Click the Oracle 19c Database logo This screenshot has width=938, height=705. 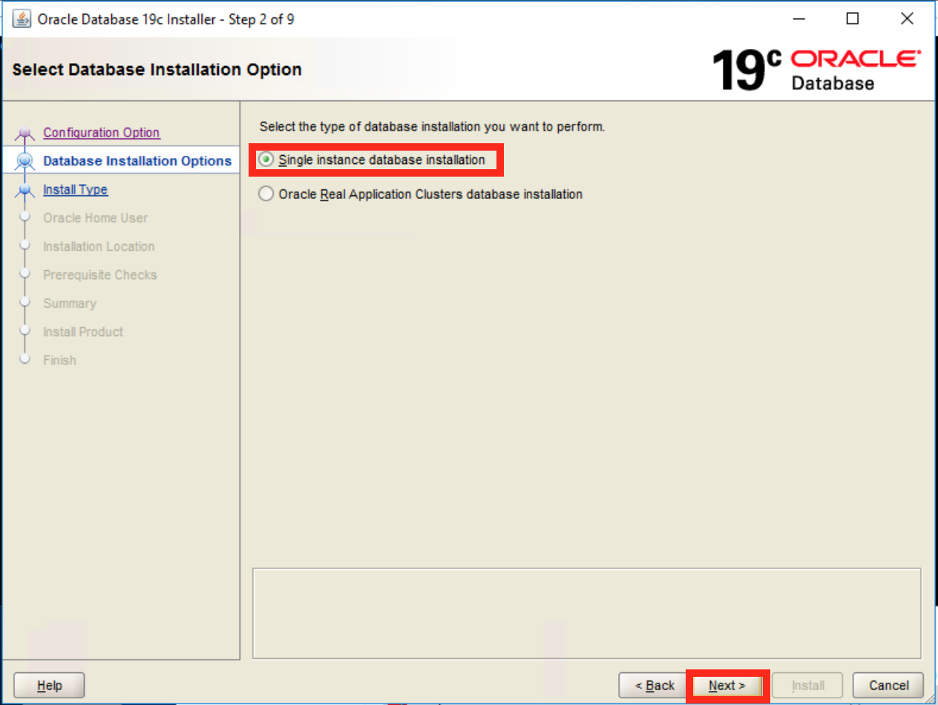(x=816, y=70)
